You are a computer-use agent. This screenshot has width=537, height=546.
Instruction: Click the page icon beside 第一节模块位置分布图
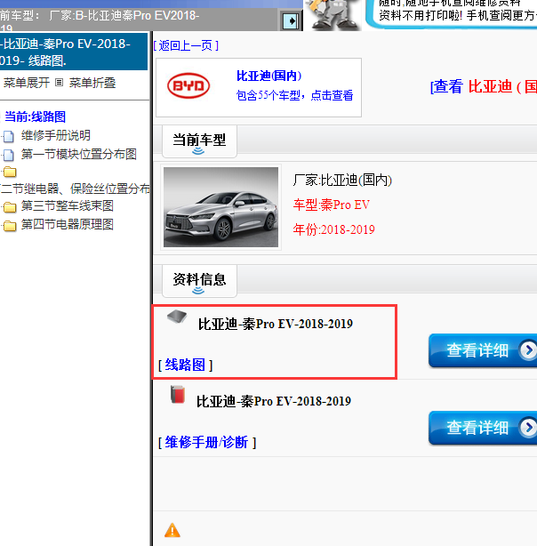point(8,155)
